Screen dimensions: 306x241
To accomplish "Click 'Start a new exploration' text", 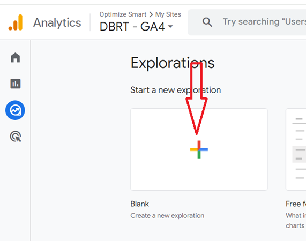I will pos(176,90).
